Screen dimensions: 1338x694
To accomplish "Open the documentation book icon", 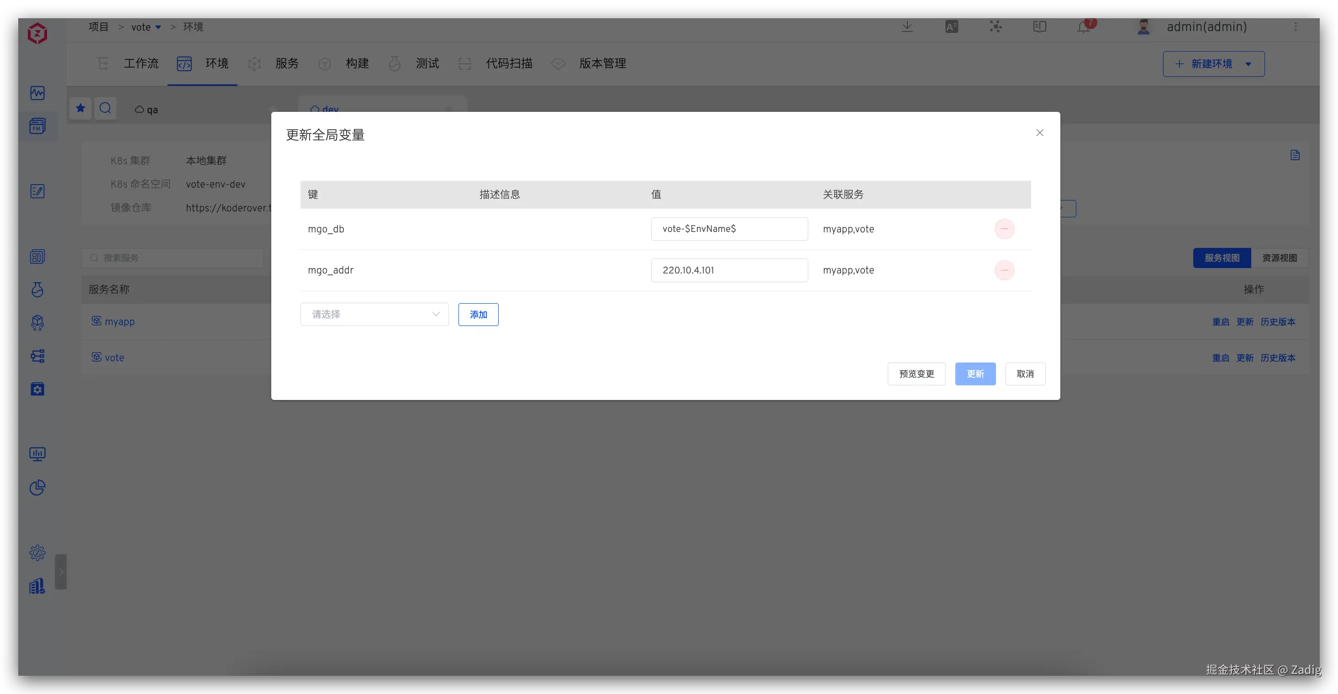I will (1039, 27).
